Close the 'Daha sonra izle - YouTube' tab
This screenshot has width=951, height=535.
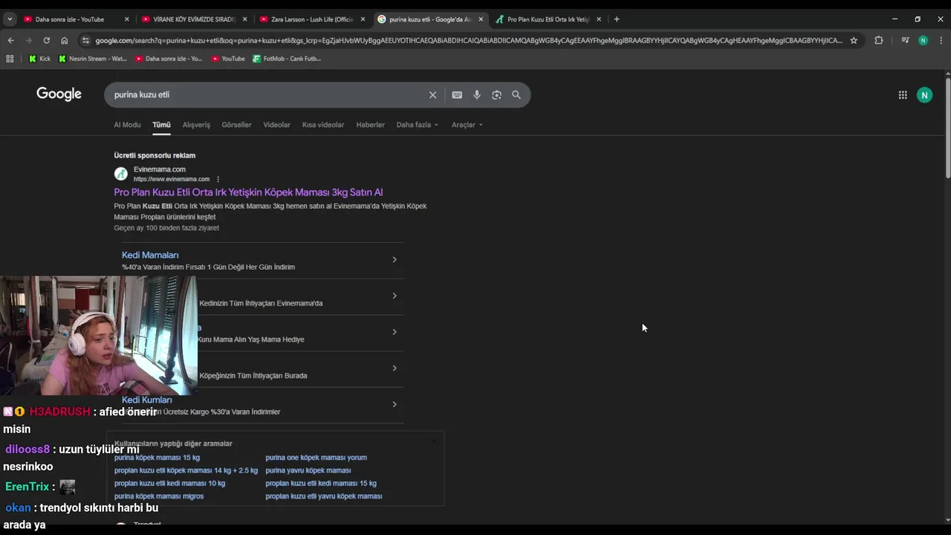[x=126, y=19]
